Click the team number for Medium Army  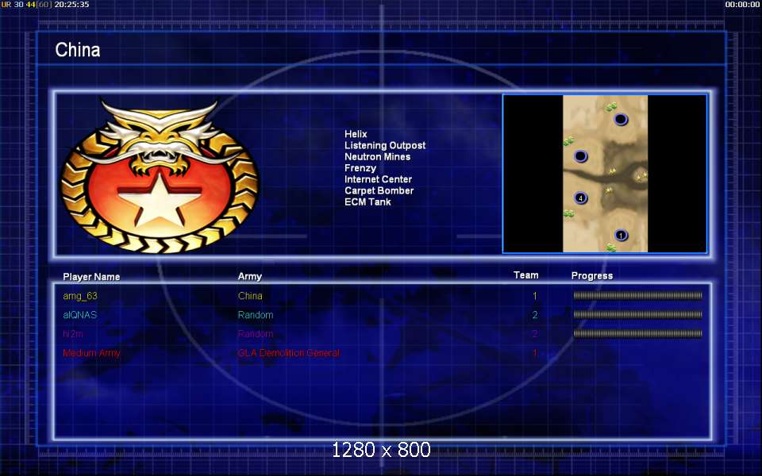[x=535, y=353]
